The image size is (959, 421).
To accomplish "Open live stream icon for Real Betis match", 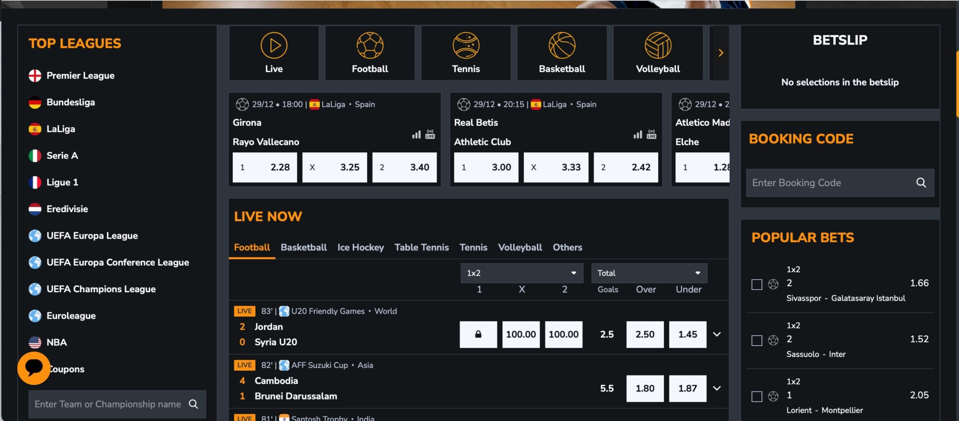I will (x=651, y=134).
